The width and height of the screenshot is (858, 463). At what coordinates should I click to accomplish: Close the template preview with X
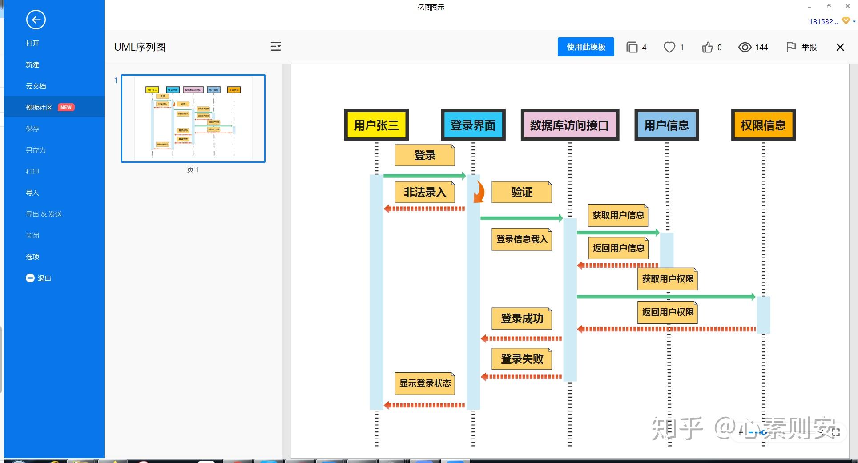(x=840, y=47)
